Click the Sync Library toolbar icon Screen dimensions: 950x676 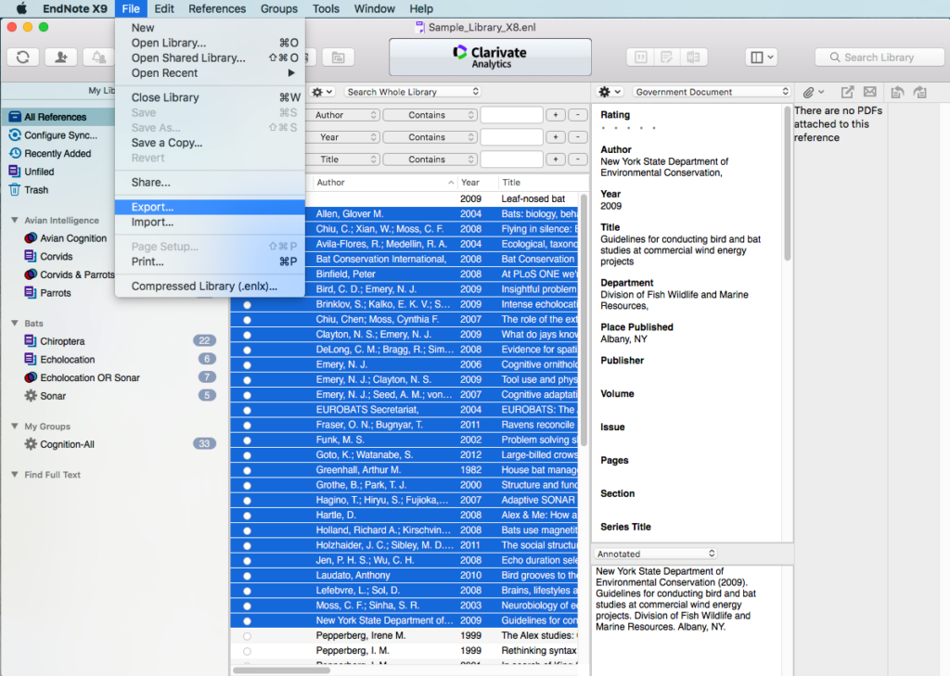click(23, 57)
